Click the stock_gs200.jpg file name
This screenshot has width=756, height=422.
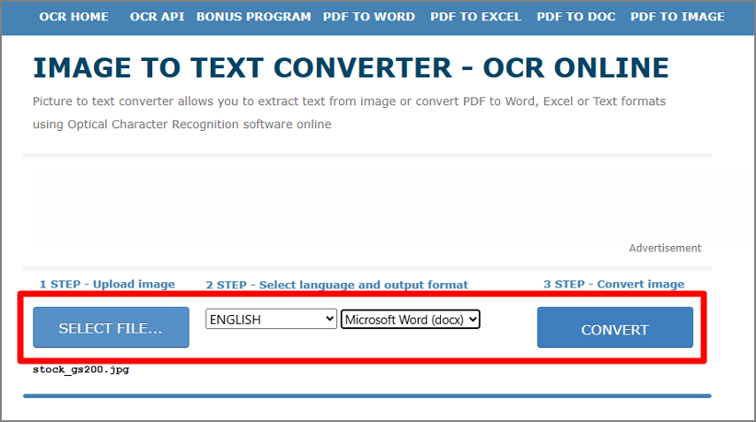81,370
